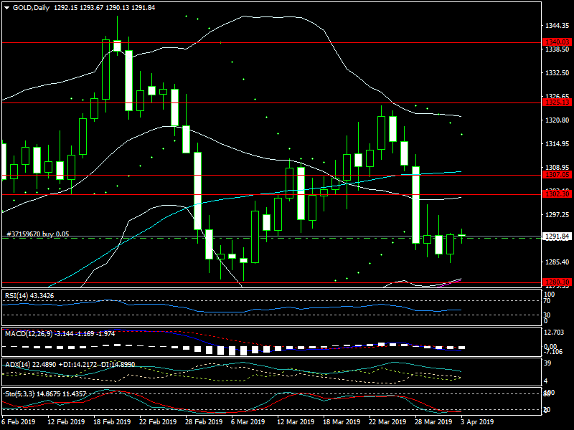Click the GOLD,Daily chart title

(x=31, y=8)
